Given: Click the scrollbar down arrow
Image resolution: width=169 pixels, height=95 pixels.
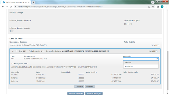Looking at the screenshot, I should click(168, 93).
